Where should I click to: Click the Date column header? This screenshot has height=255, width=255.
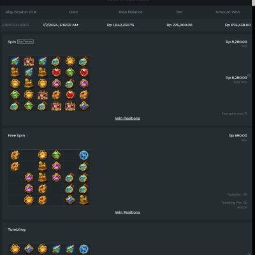click(73, 12)
